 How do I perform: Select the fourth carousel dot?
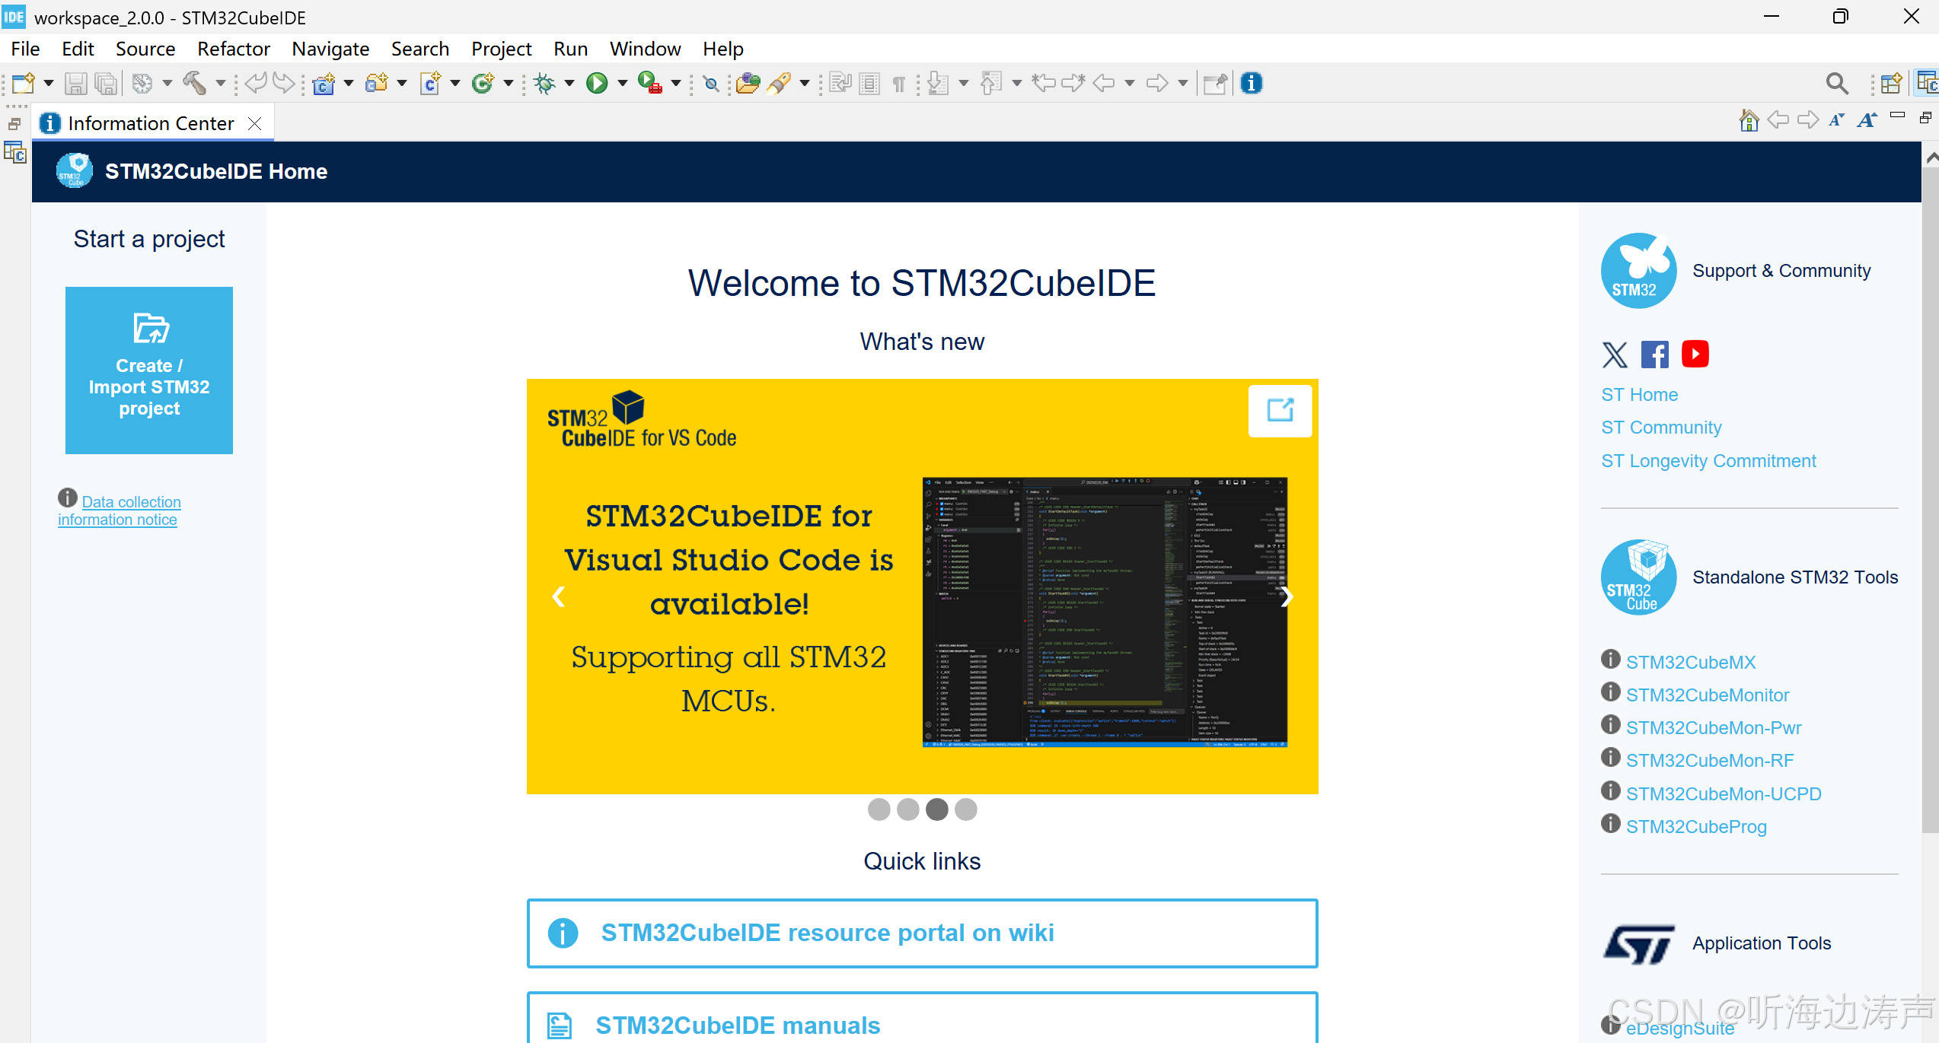966,809
